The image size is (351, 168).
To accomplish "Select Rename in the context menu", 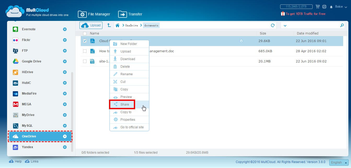I will [x=129, y=74].
